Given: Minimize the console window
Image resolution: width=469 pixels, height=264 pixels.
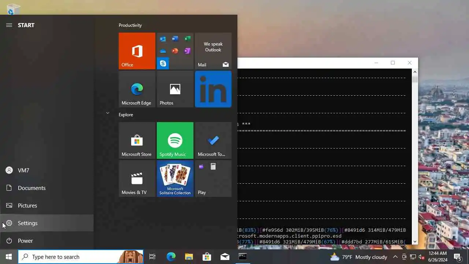Looking at the screenshot, I should (x=376, y=63).
